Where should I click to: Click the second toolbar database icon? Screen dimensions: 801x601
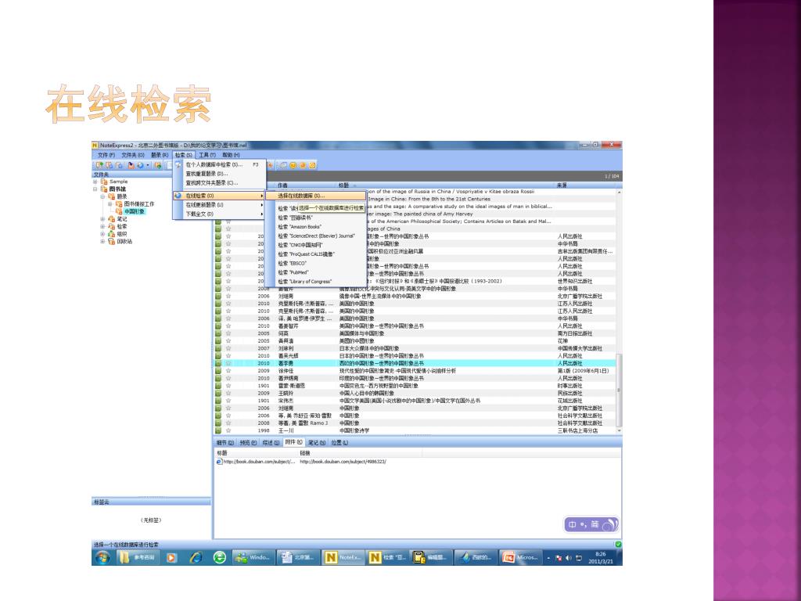pos(110,165)
